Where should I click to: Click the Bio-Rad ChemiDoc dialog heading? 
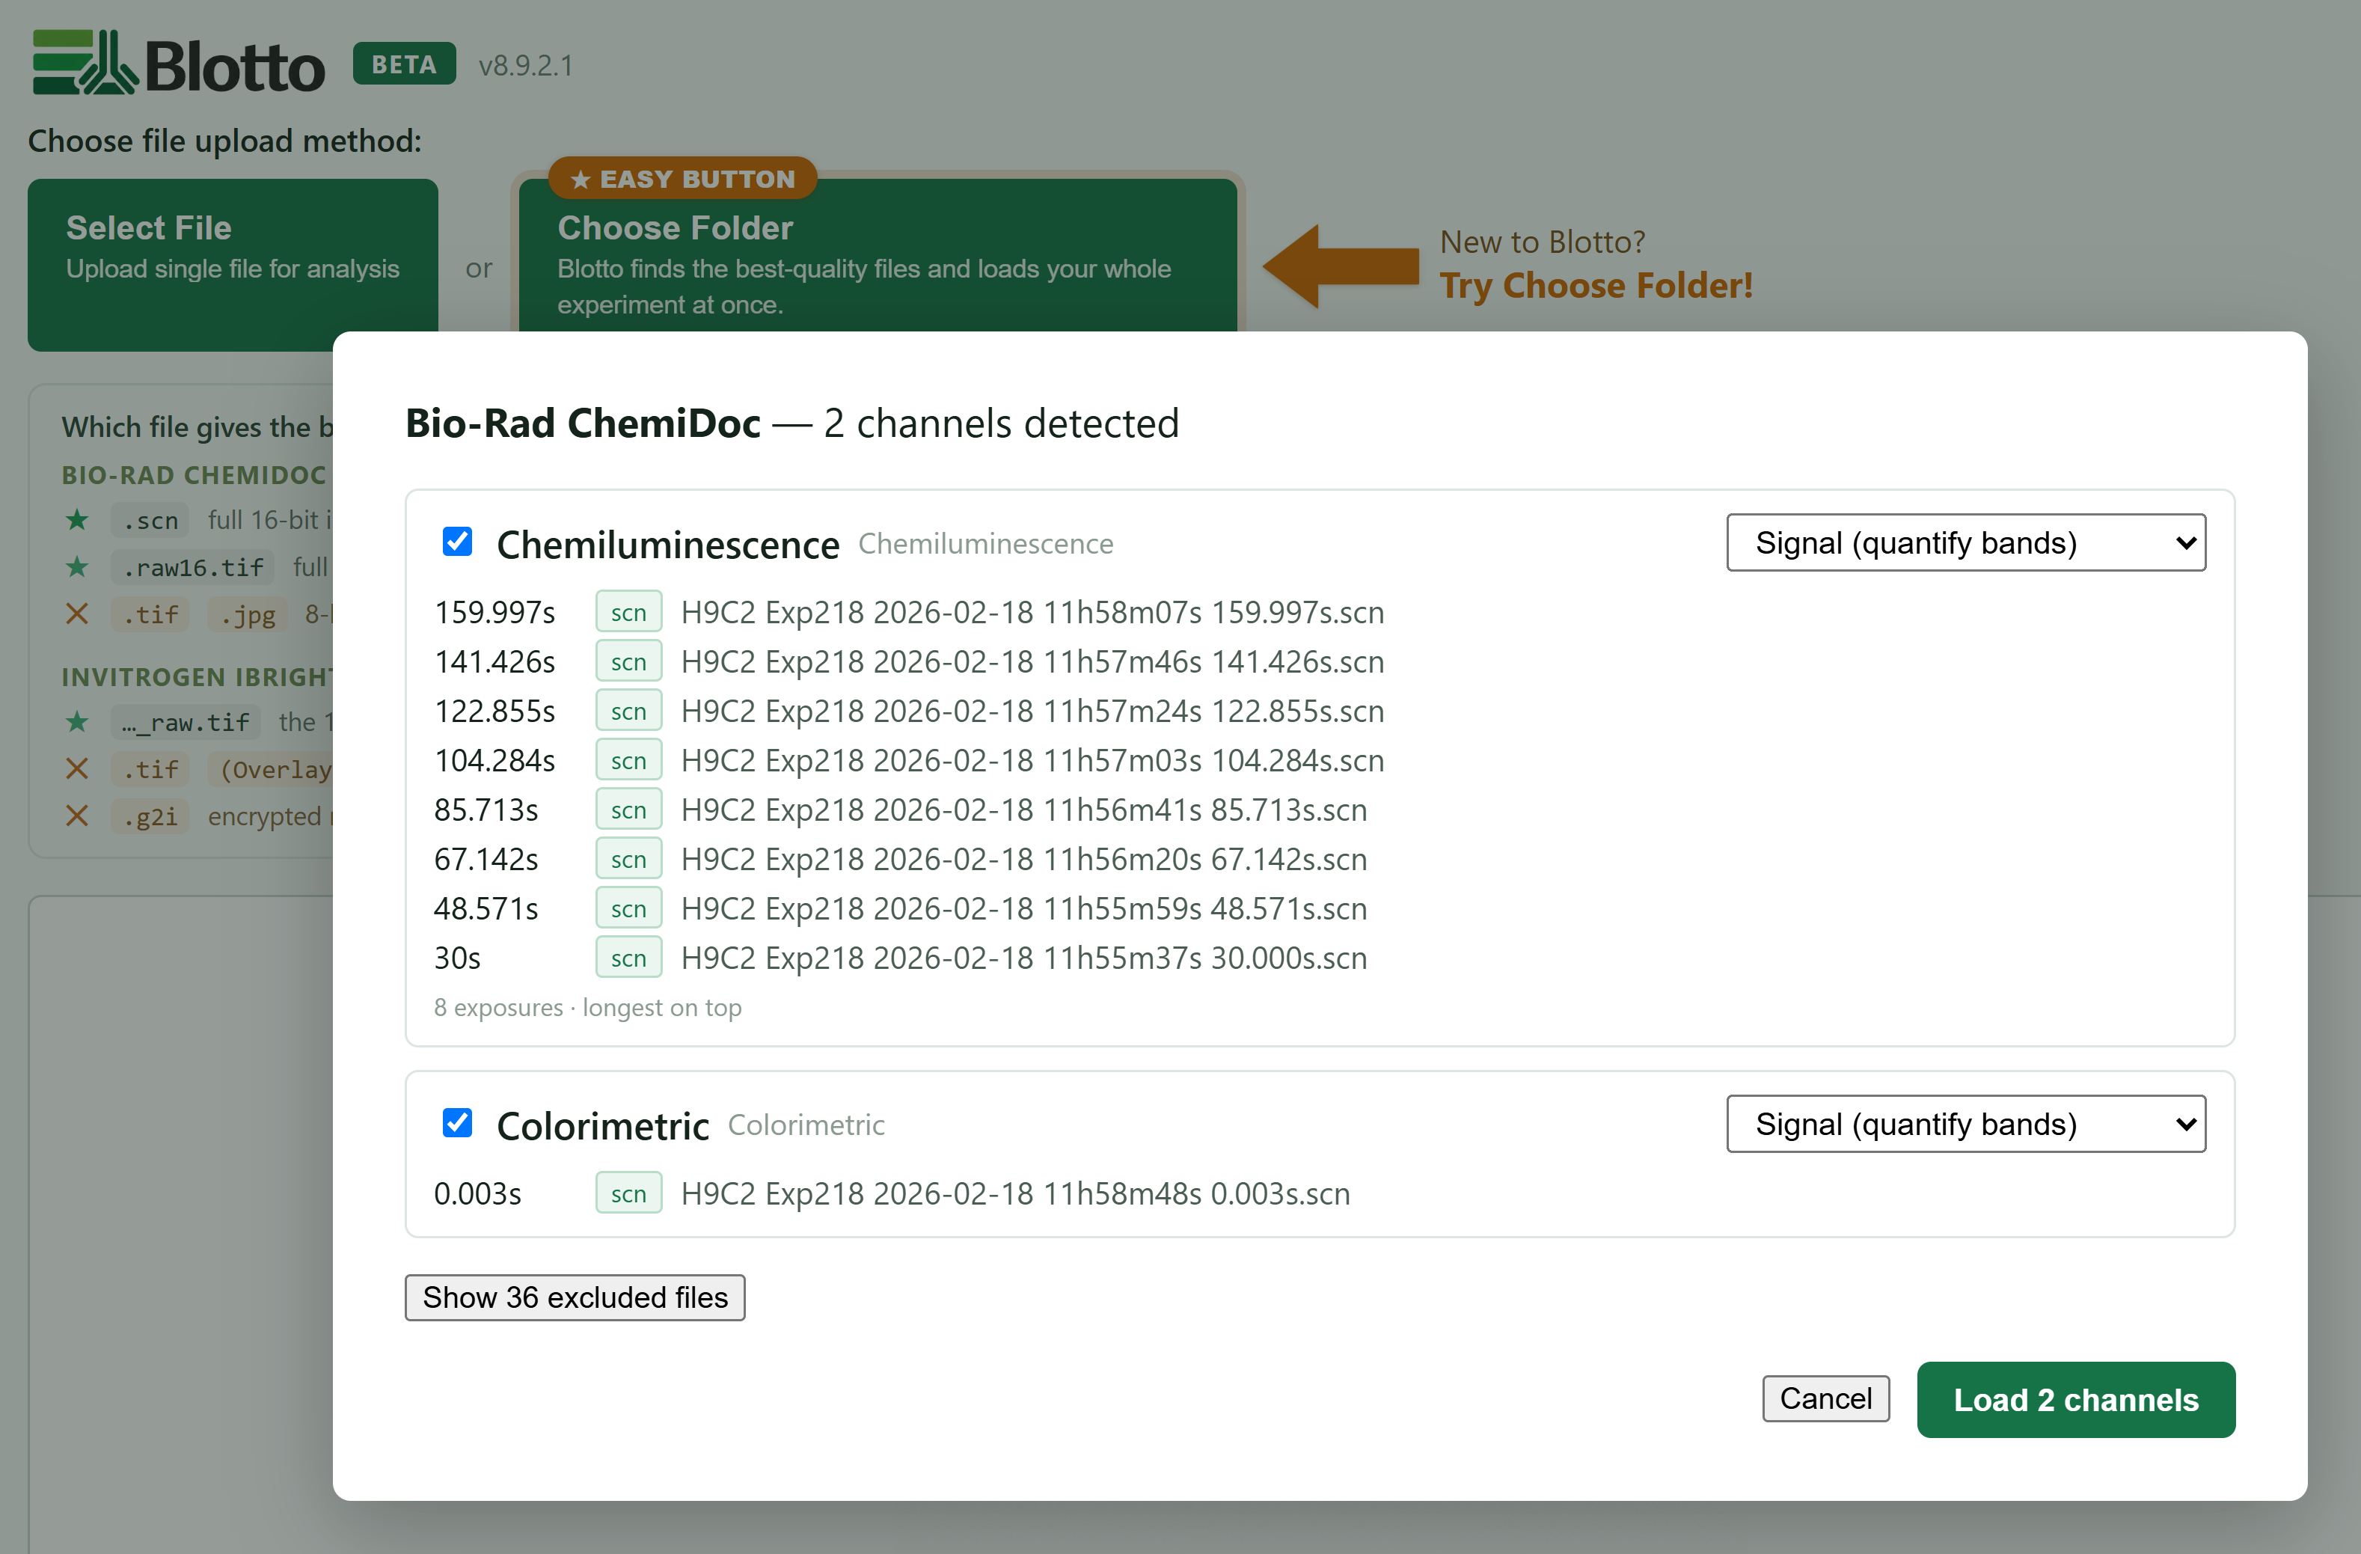tap(791, 423)
